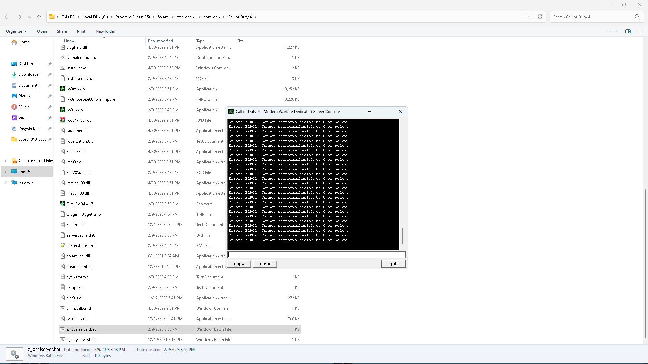
Task: Sort files by the Type column
Action: tap(200, 41)
